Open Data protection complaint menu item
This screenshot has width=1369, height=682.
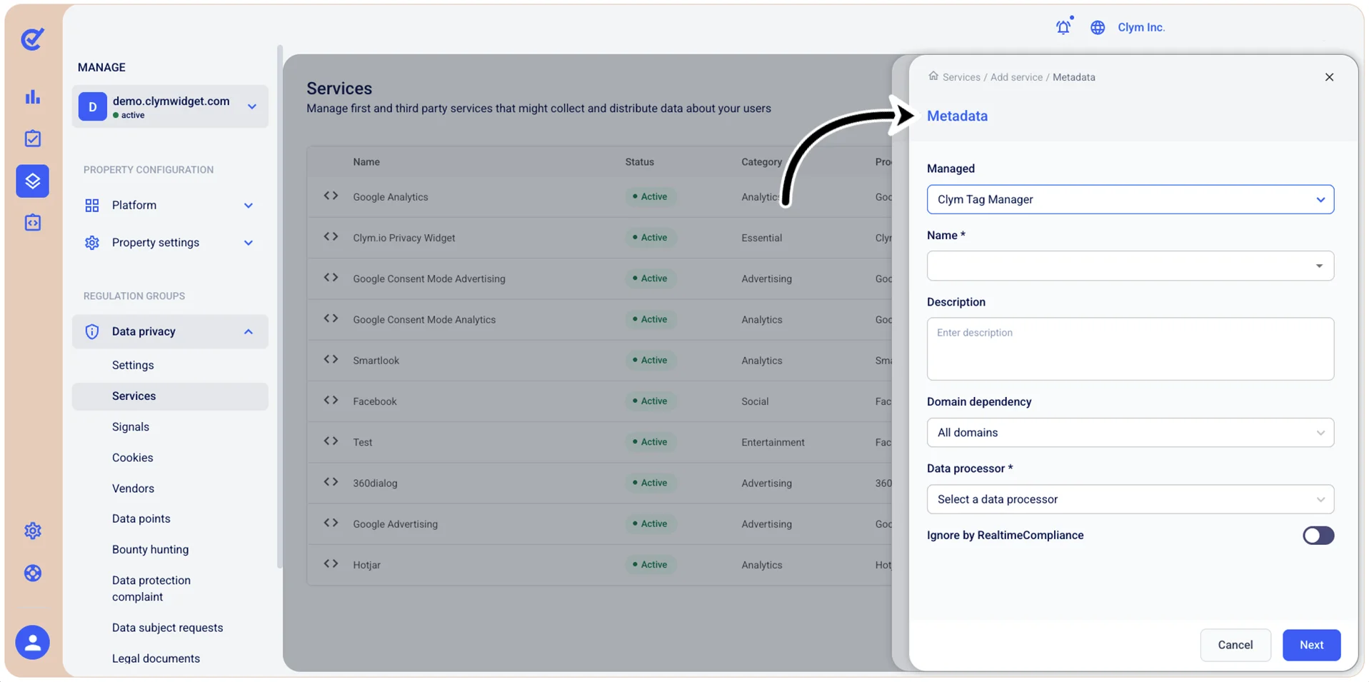151,588
